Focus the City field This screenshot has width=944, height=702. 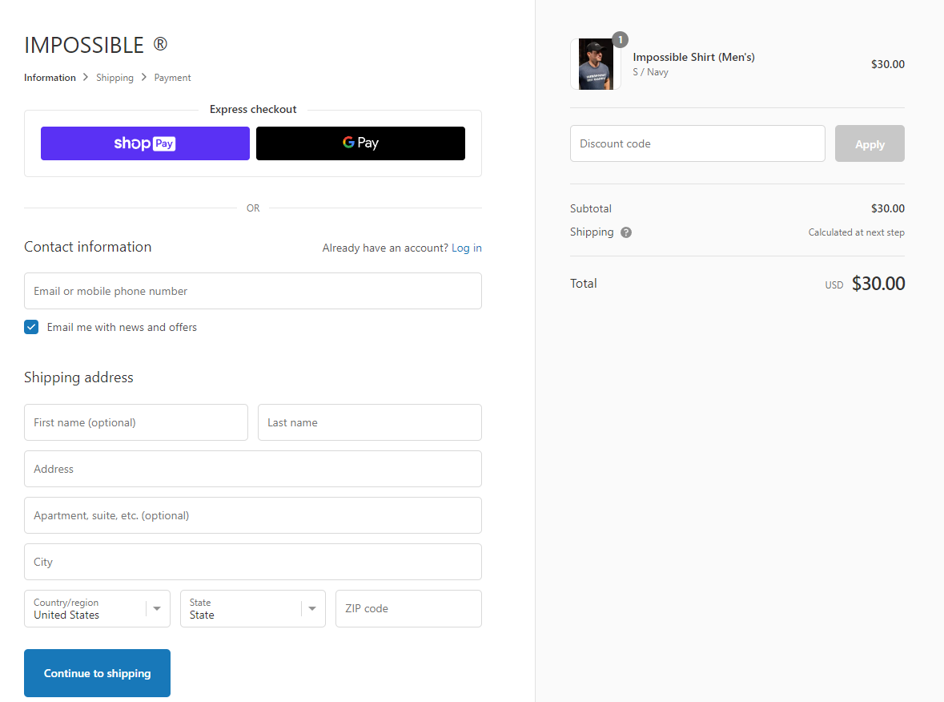(253, 562)
